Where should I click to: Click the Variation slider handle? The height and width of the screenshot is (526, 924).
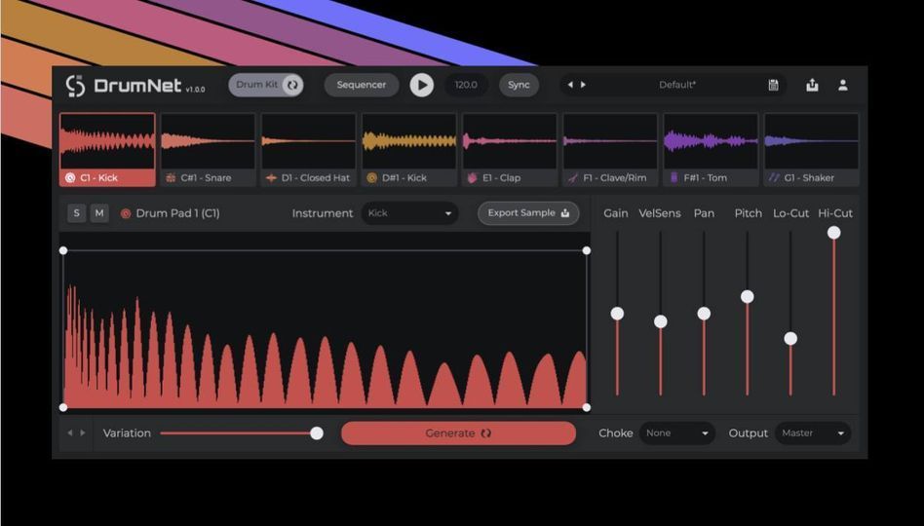(x=317, y=433)
